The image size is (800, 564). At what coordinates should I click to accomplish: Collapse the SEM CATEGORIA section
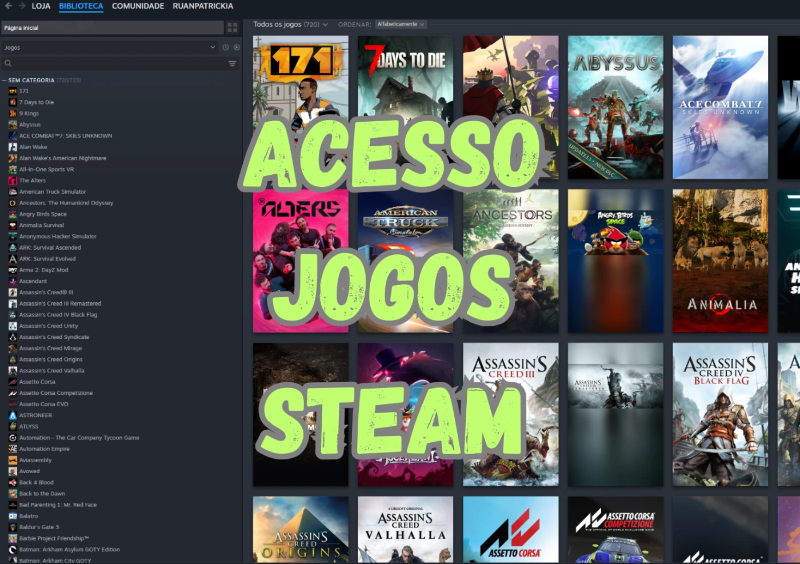click(5, 81)
